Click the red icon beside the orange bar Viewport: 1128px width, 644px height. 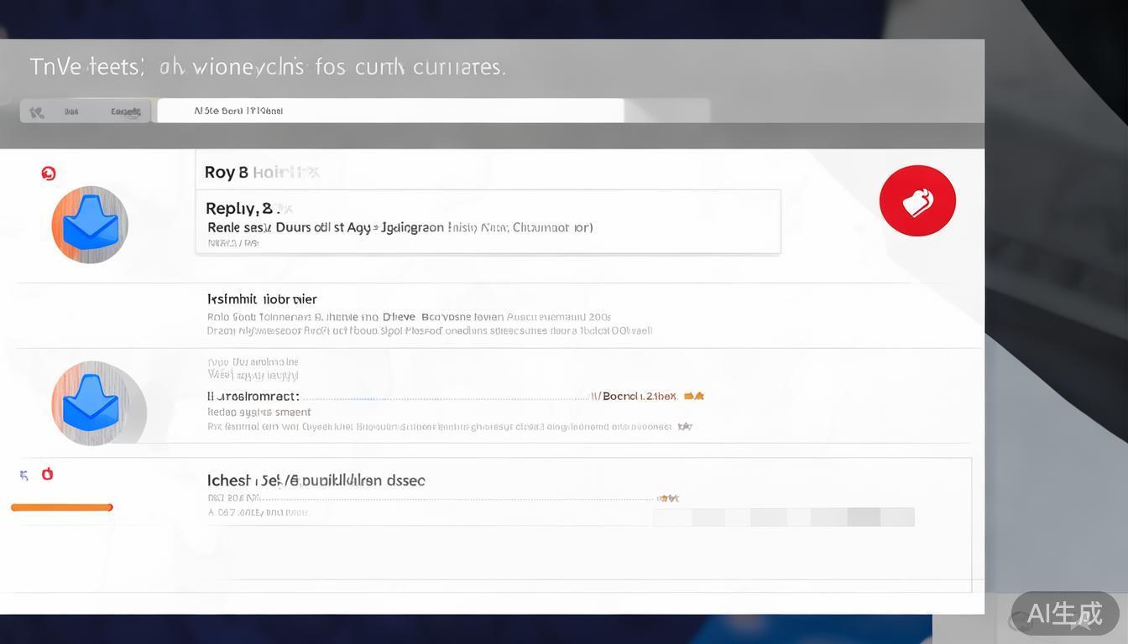click(48, 474)
